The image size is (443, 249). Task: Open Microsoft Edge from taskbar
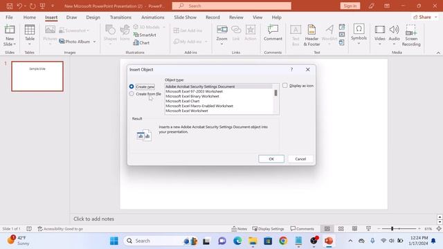click(237, 241)
